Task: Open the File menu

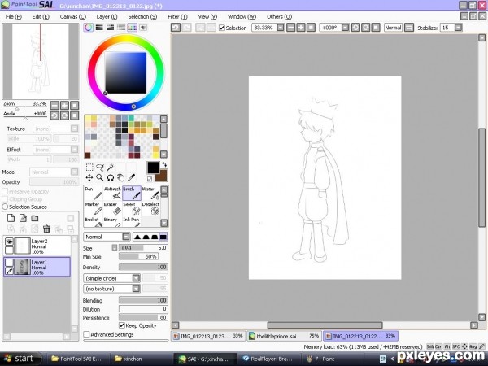Action: (x=13, y=16)
